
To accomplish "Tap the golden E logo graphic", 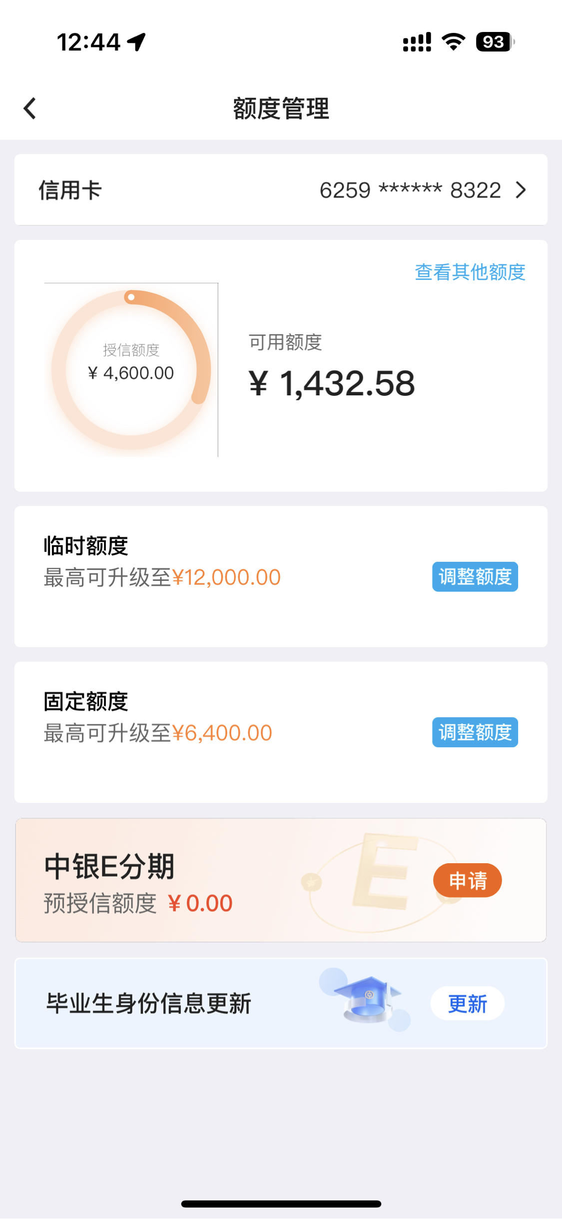I will 384,870.
